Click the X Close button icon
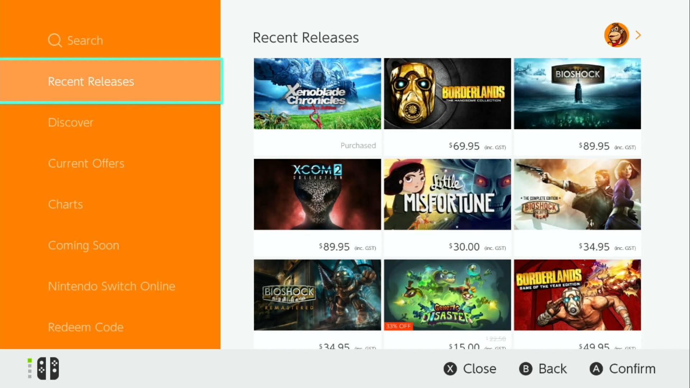 pyautogui.click(x=450, y=369)
